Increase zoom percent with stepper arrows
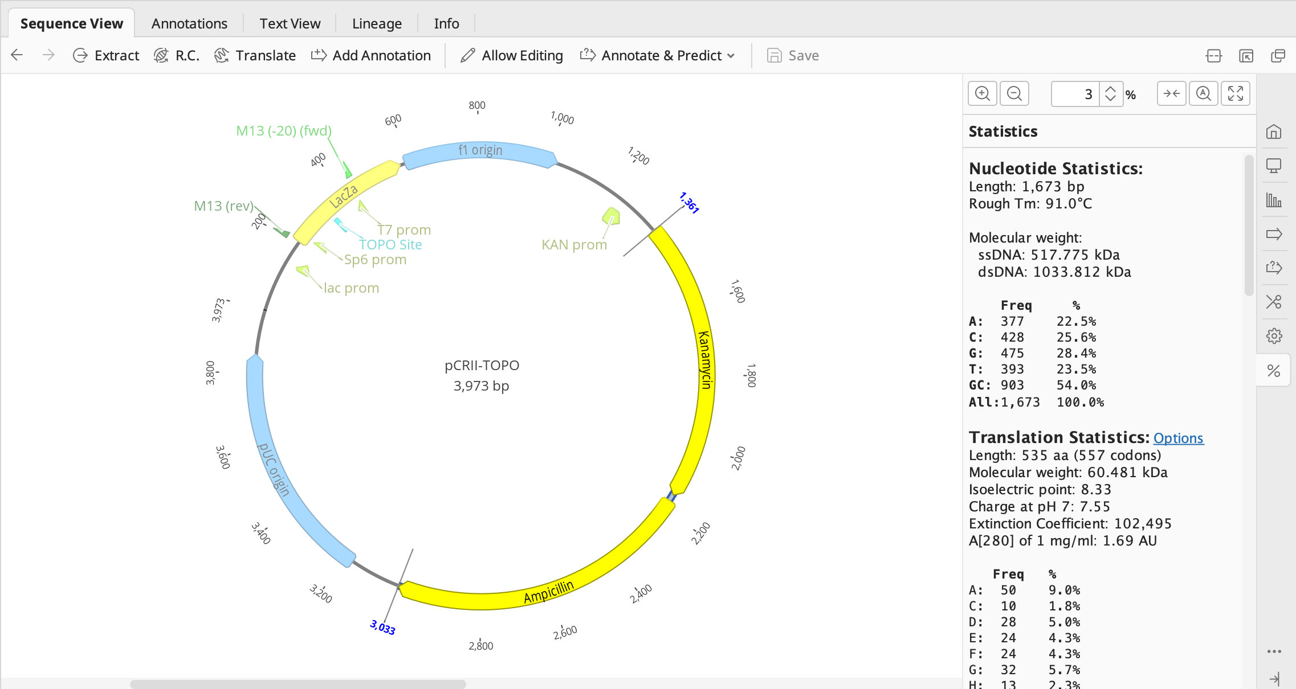Viewport: 1296px width, 689px height. [1110, 89]
